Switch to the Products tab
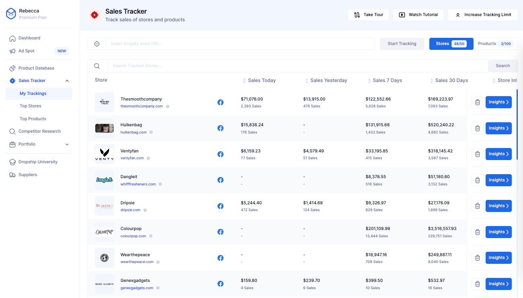 [x=495, y=44]
